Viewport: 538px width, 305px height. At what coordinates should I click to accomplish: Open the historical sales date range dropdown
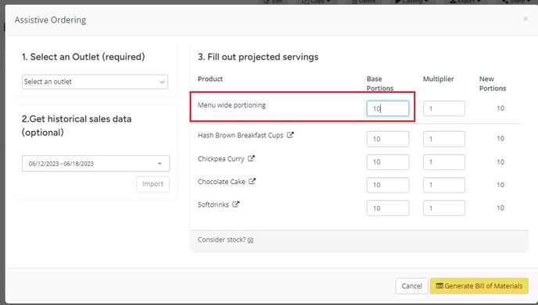(95, 164)
